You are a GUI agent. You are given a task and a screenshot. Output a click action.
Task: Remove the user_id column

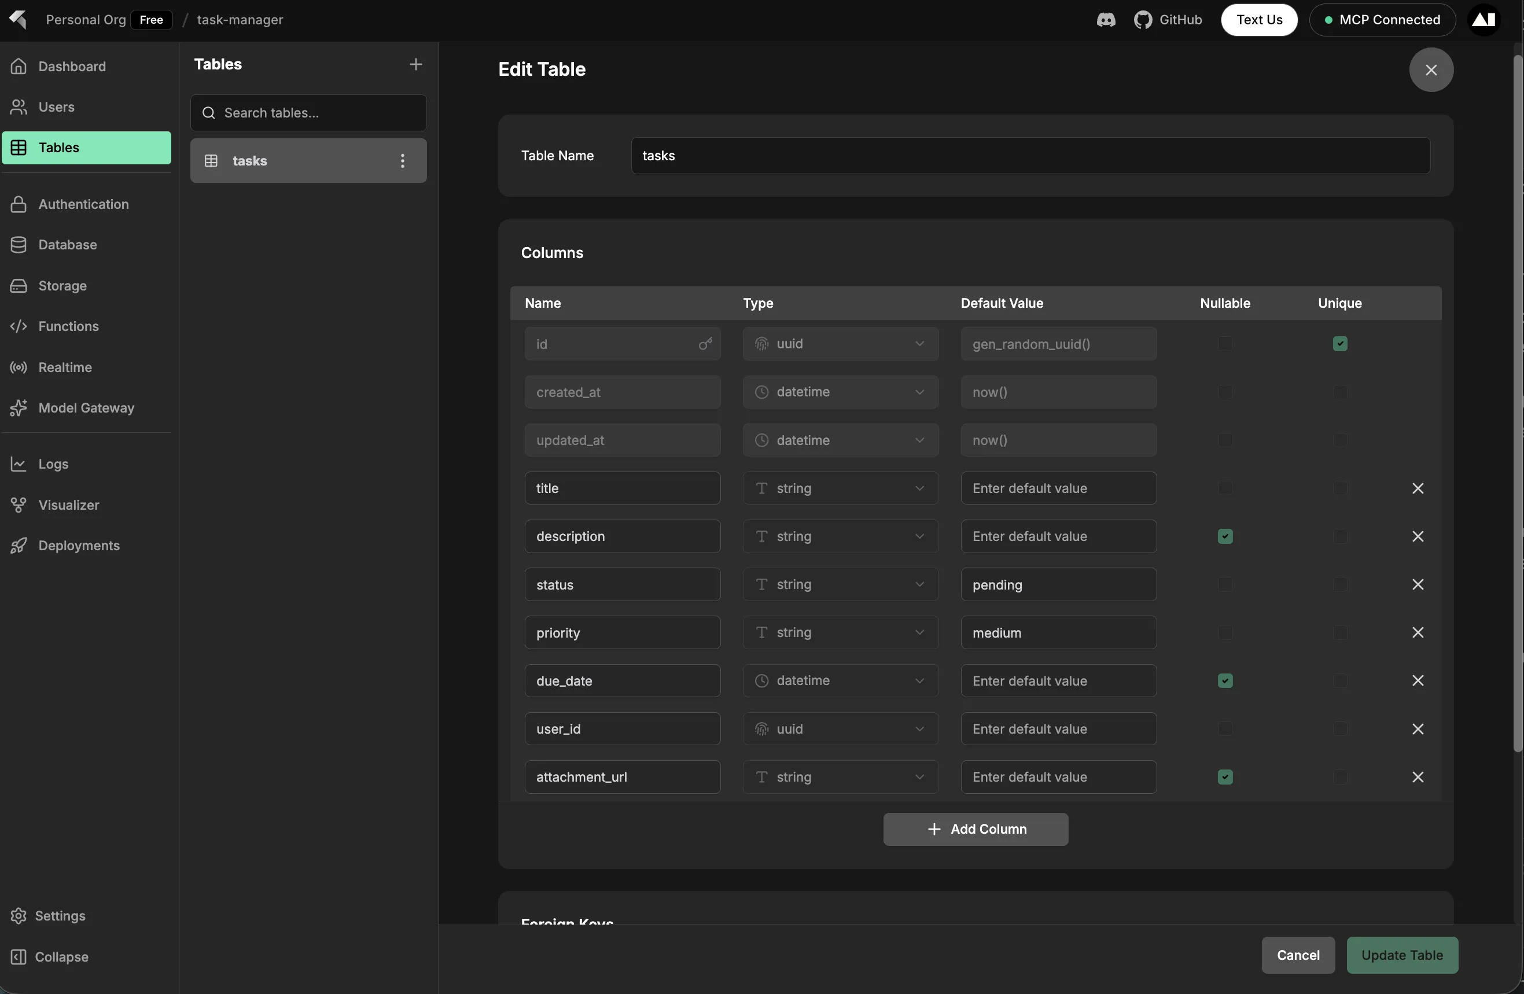[1418, 729]
